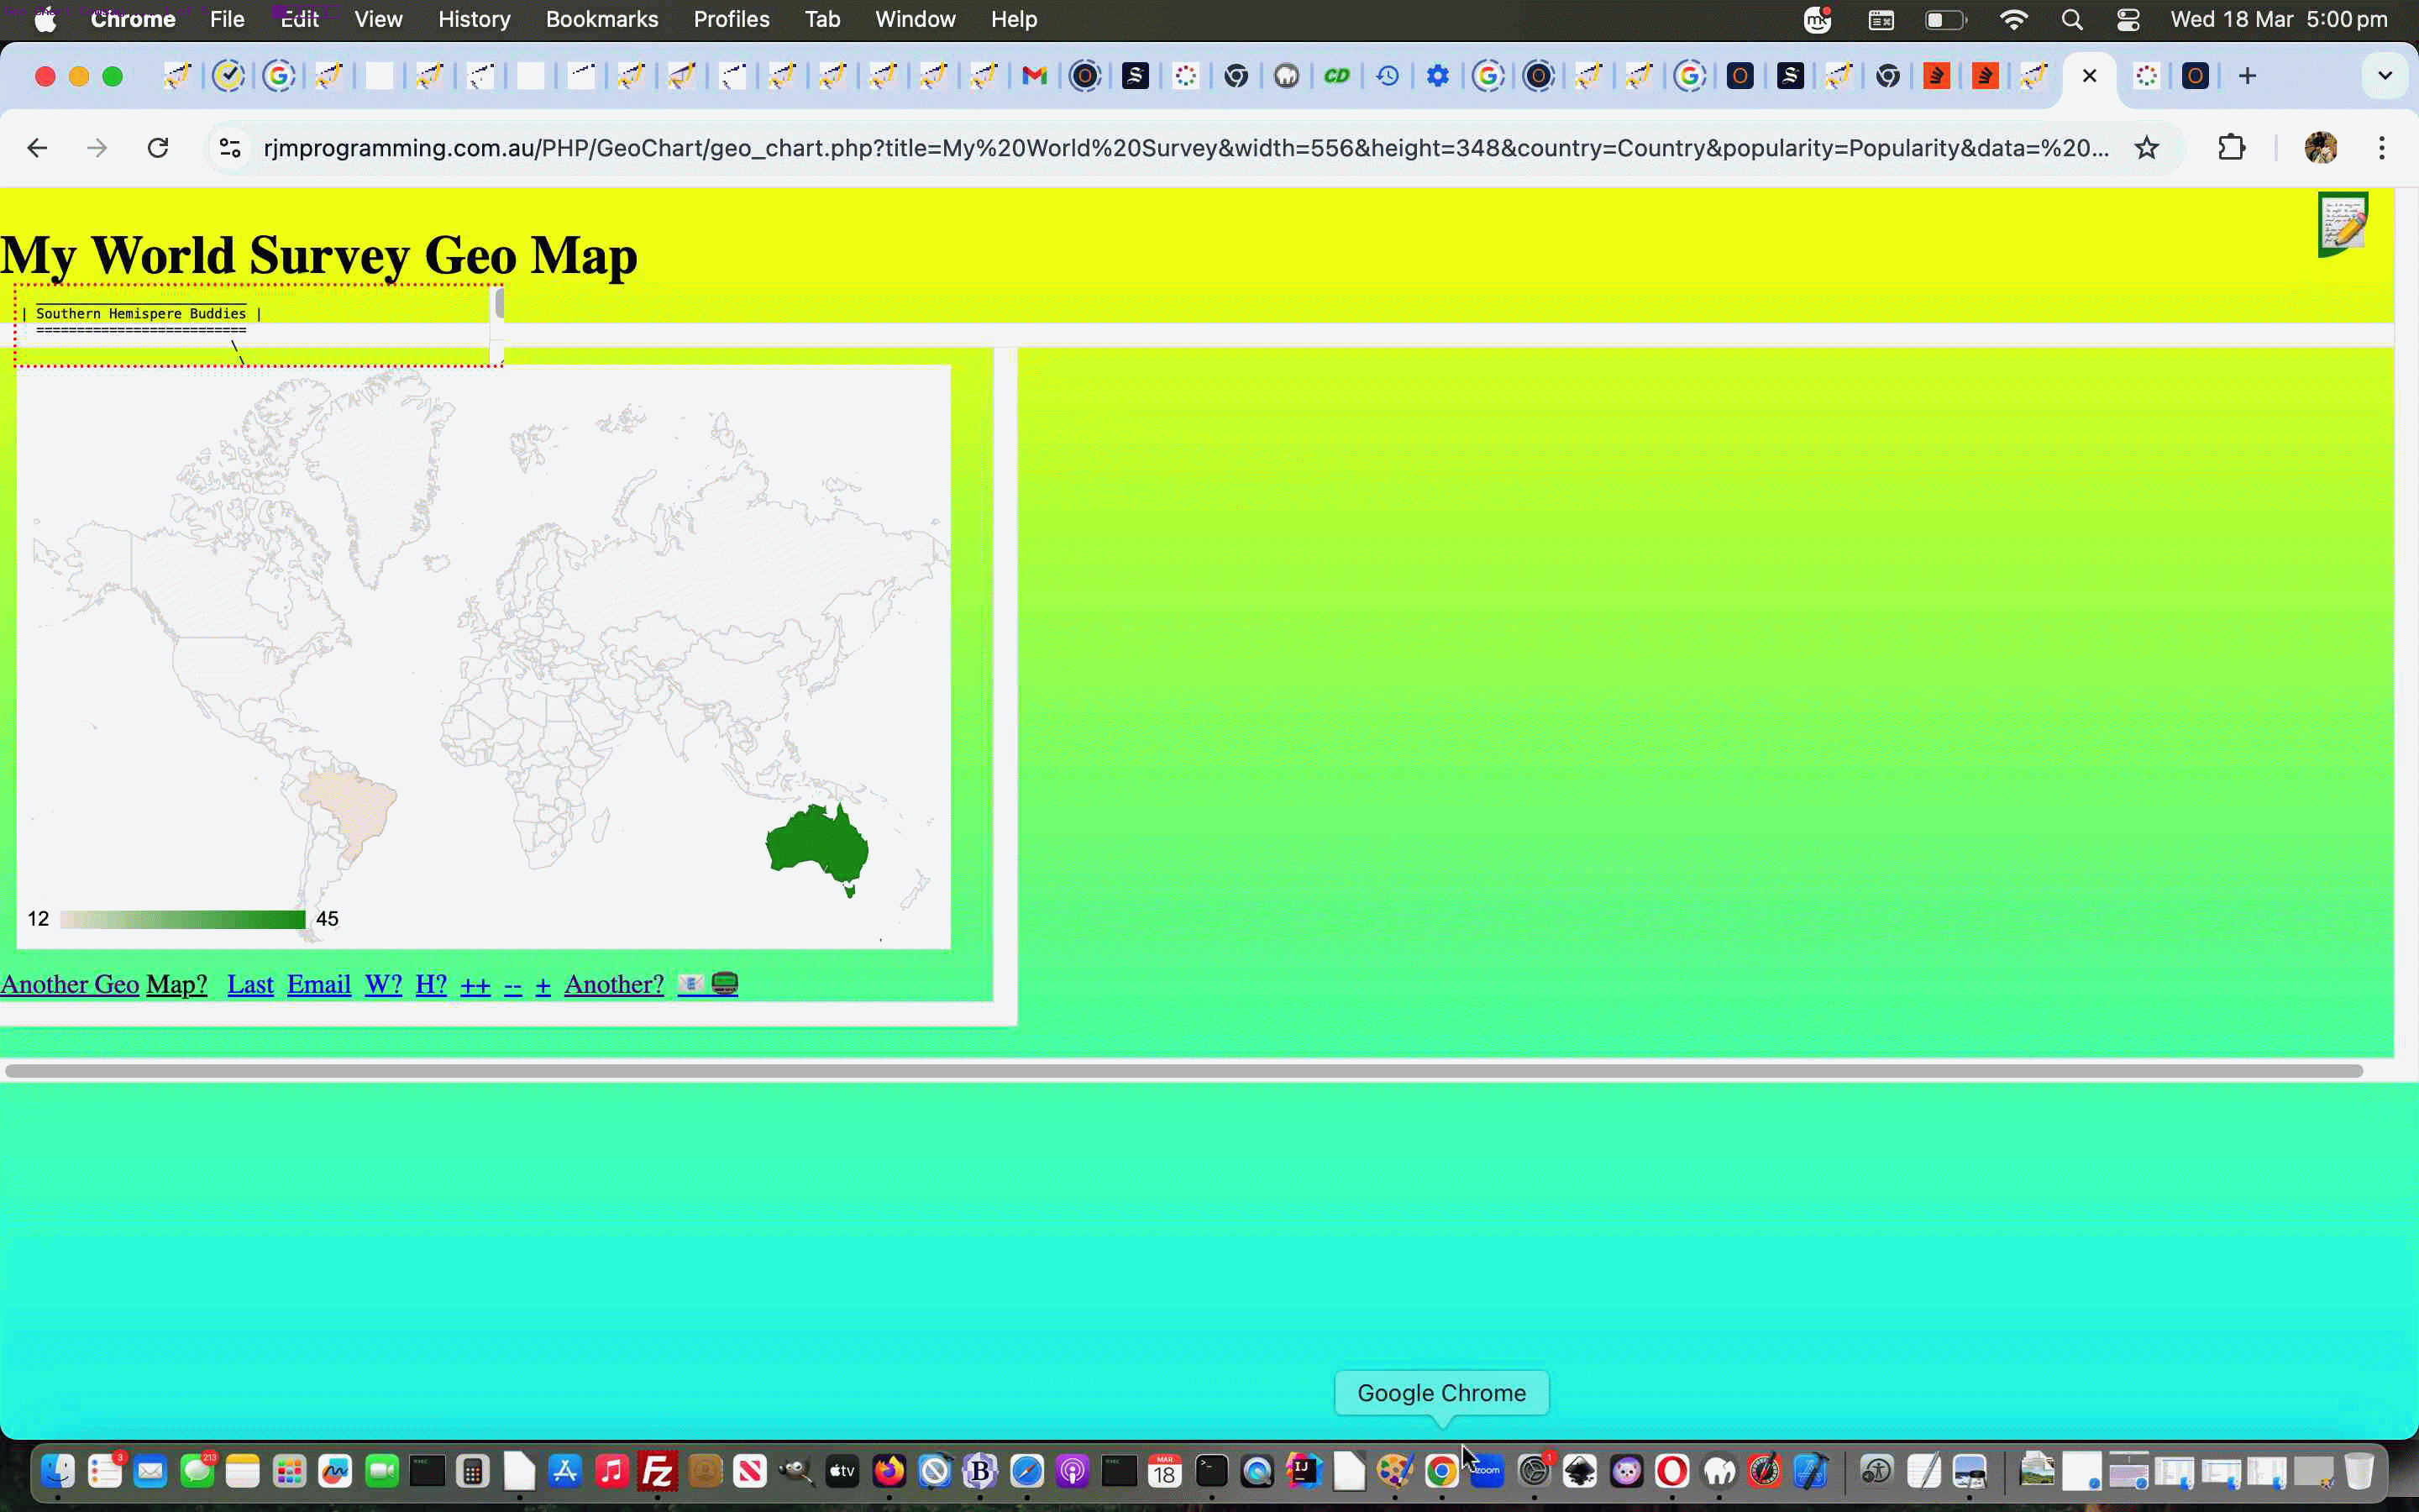2419x1512 pixels.
Task: Click the settings gear bookmark icon
Action: [x=1437, y=75]
